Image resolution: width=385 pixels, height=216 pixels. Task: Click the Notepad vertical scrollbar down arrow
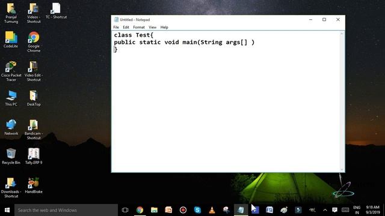pyautogui.click(x=342, y=169)
